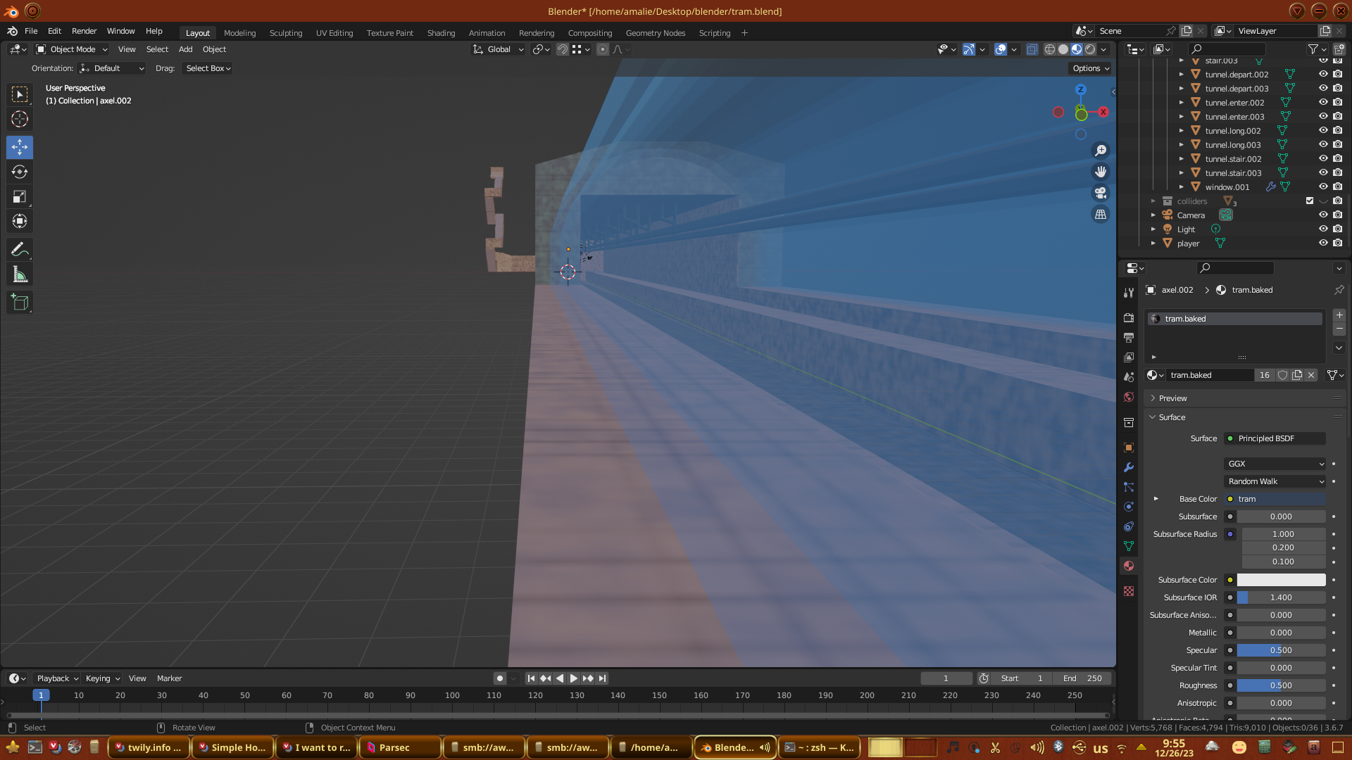Click the Options button in viewport
Image resolution: width=1352 pixels, height=760 pixels.
tap(1090, 68)
